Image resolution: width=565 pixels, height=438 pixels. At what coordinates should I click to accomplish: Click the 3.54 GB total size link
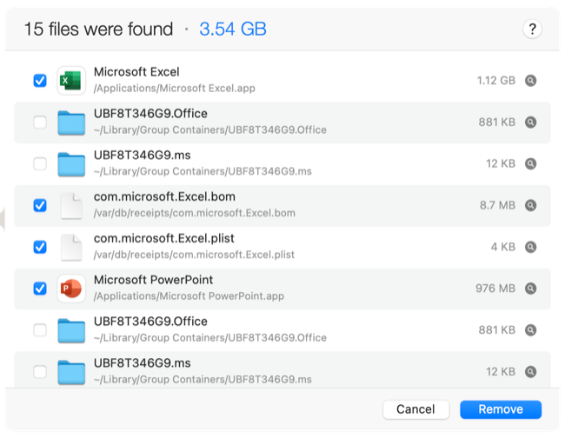tap(232, 30)
